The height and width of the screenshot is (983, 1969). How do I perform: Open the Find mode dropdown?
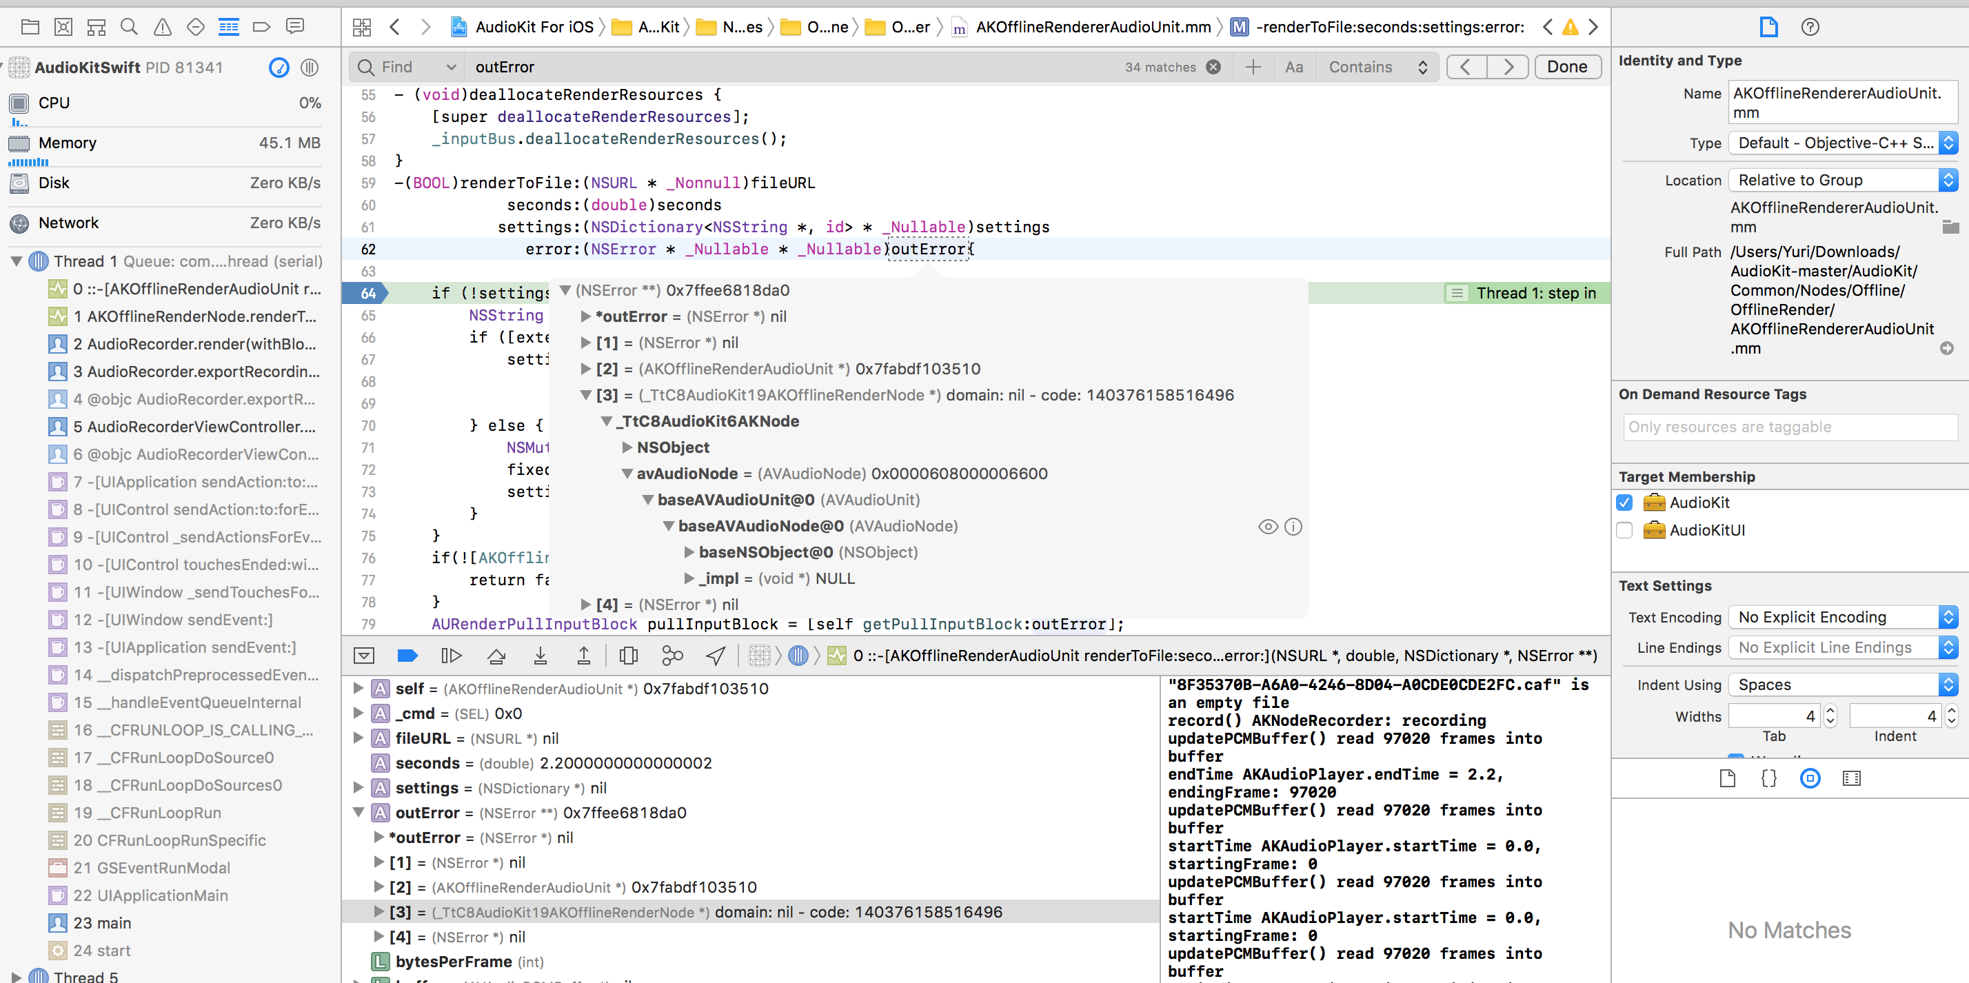[407, 68]
